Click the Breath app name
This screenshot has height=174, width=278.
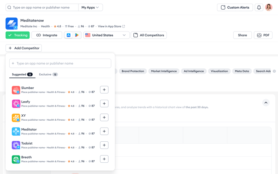coord(26,157)
